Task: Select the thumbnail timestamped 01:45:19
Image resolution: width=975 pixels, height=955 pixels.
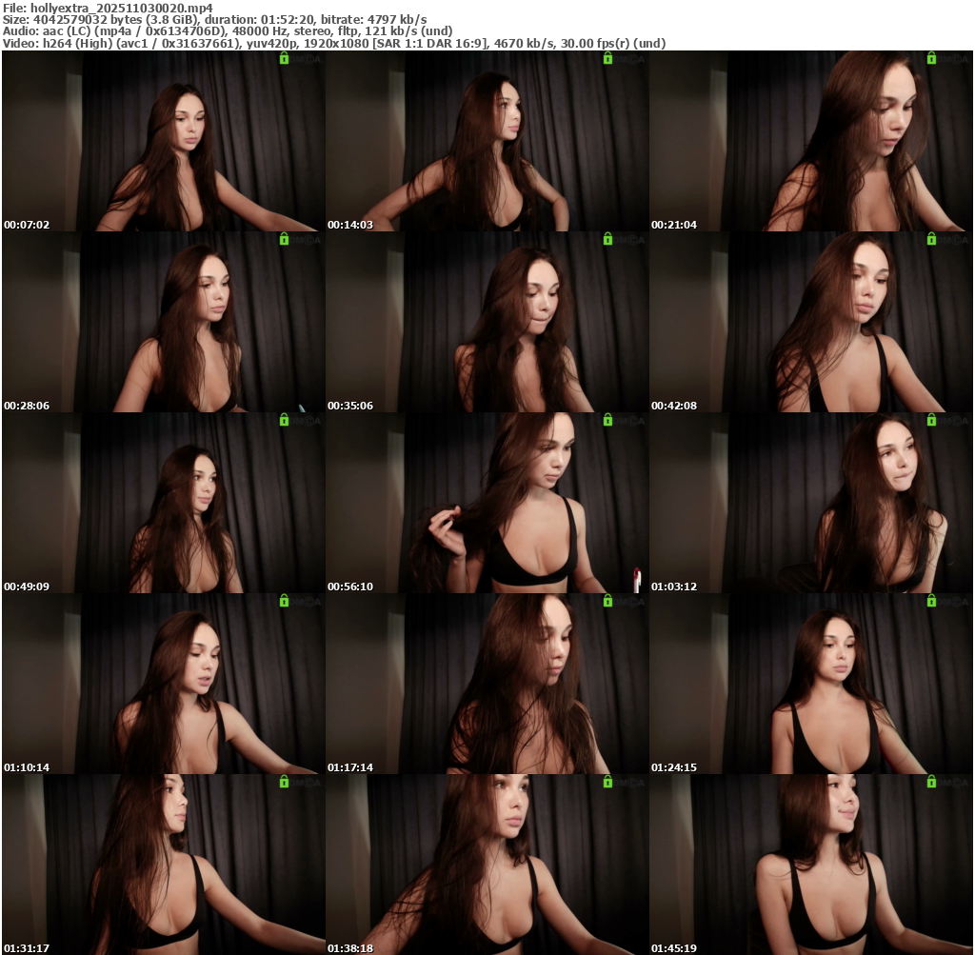Action: (x=811, y=865)
